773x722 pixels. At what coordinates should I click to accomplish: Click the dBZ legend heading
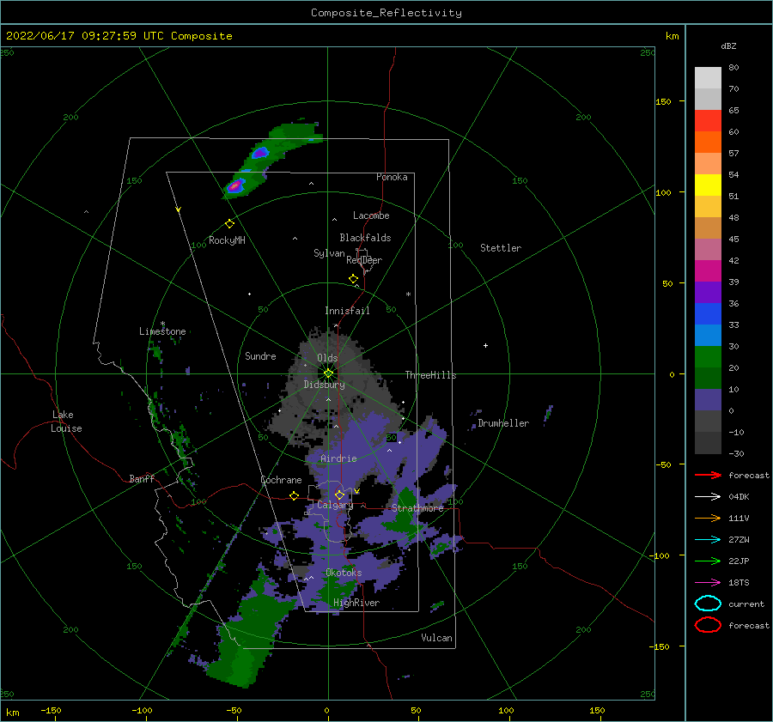click(728, 46)
